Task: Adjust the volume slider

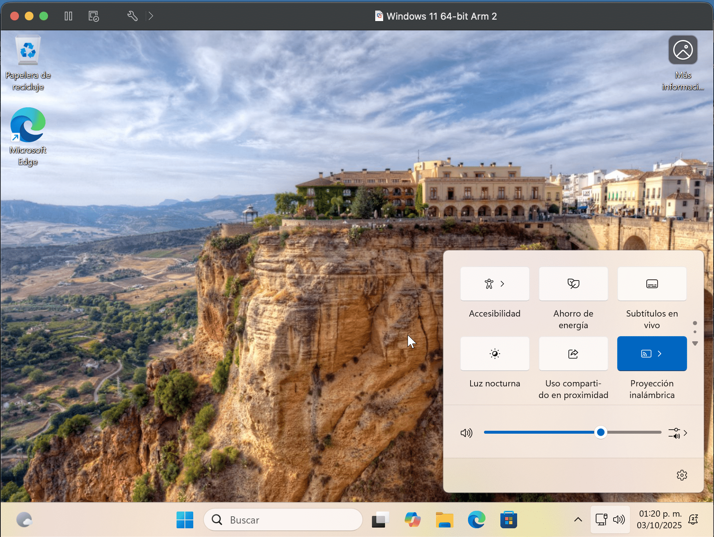Action: tap(600, 433)
